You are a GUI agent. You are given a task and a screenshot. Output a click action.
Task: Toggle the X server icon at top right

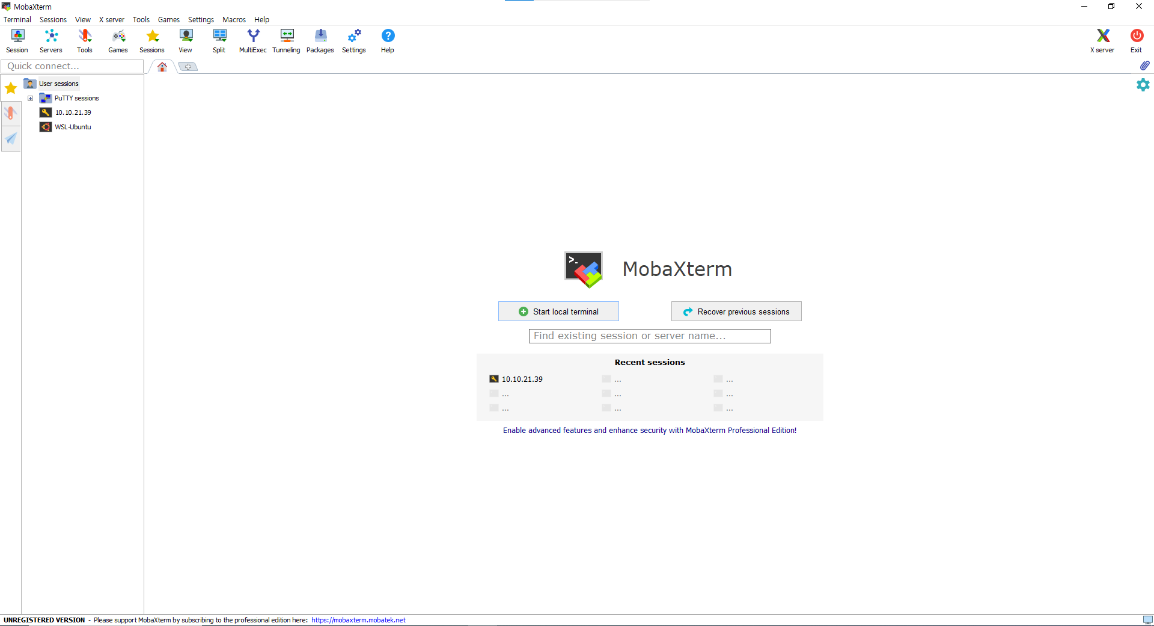[1102, 41]
